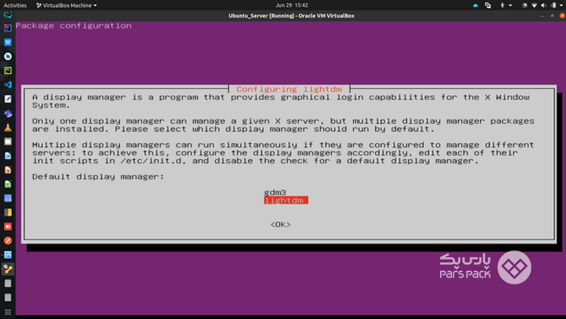This screenshot has width=566, height=319.
Task: Launch the IntelliJ IDEA dock icon
Action: (8, 28)
